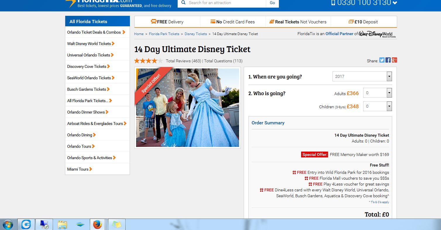Click the 'Order Summary' heading
The height and width of the screenshot is (230, 441).
coord(268,123)
